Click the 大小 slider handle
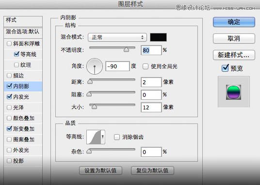This screenshot has height=185, width=260. tap(94, 107)
